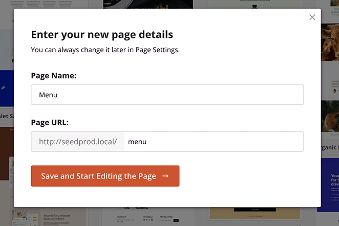The height and width of the screenshot is (226, 339).
Task: Click the Organic template title on the right
Action: pyautogui.click(x=330, y=148)
